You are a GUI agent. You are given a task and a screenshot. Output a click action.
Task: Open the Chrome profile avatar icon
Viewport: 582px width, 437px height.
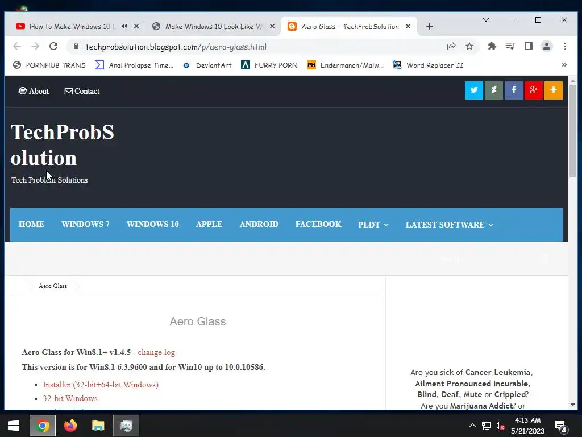(x=547, y=47)
